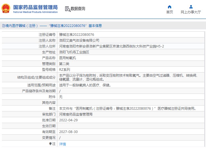Screen dimensions: 206x148
Task: Click the 批准日期 label
Action: coord(49,120)
